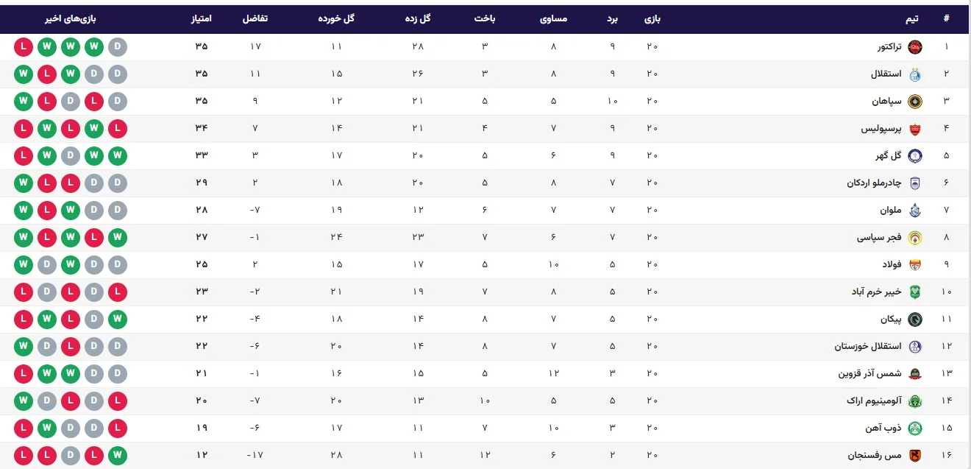Click the Paykan (پیکان) team crest
This screenshot has width=971, height=469.
coord(915,320)
